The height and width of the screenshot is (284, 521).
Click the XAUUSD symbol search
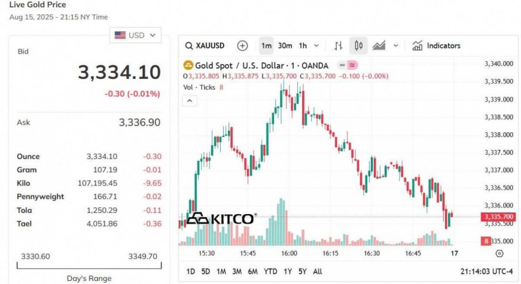(207, 45)
